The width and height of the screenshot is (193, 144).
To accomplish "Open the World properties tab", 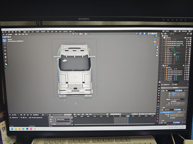I will pos(158,98).
